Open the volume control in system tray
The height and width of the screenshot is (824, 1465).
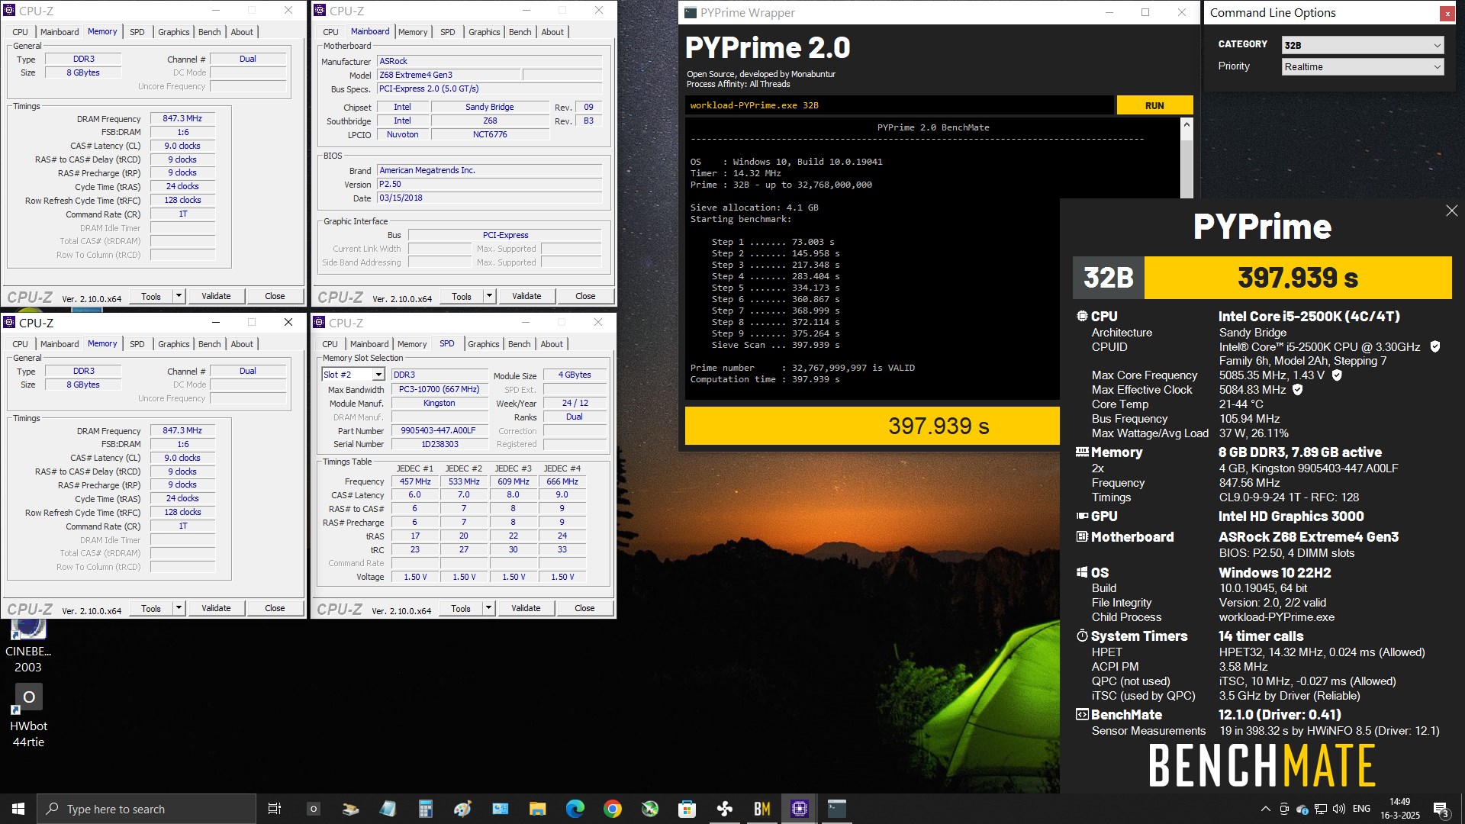pos(1339,809)
